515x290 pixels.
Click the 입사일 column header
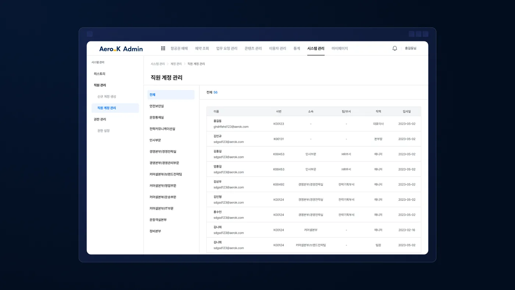click(x=407, y=111)
